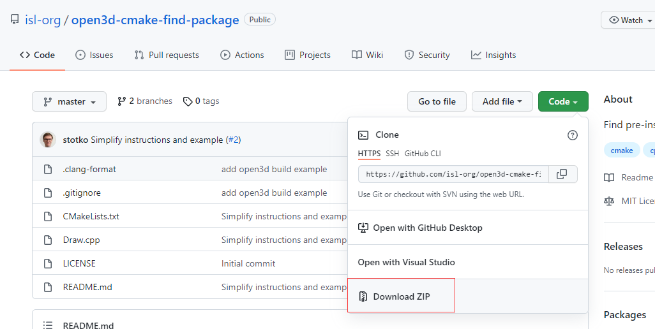Select the HTTPS clone tab
Image resolution: width=655 pixels, height=329 pixels.
[369, 154]
